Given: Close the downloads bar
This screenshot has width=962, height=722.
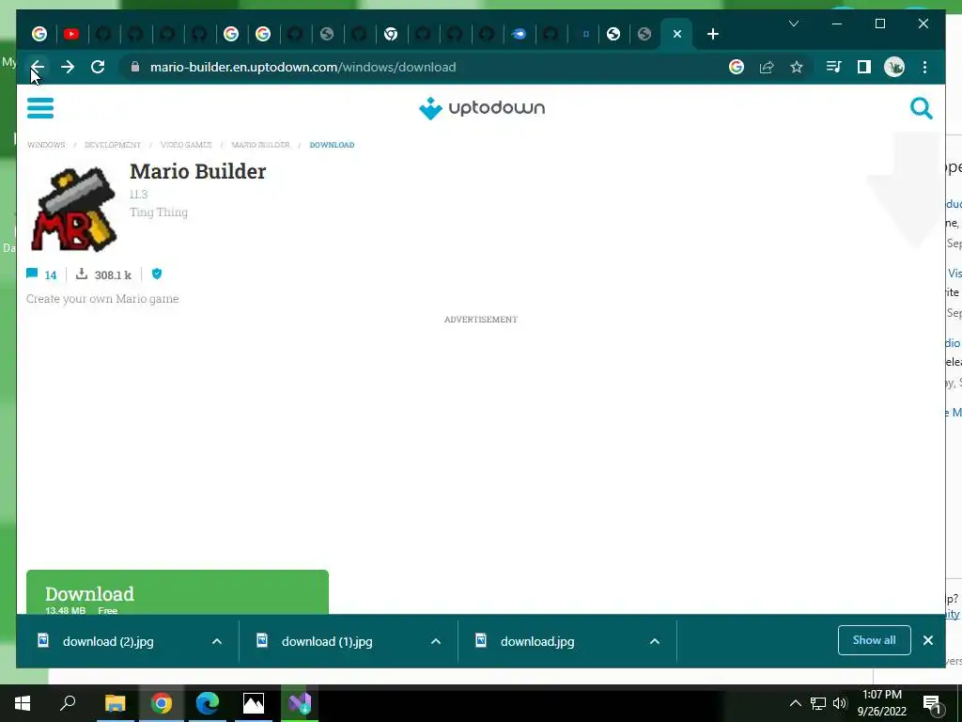Looking at the screenshot, I should pyautogui.click(x=928, y=640).
